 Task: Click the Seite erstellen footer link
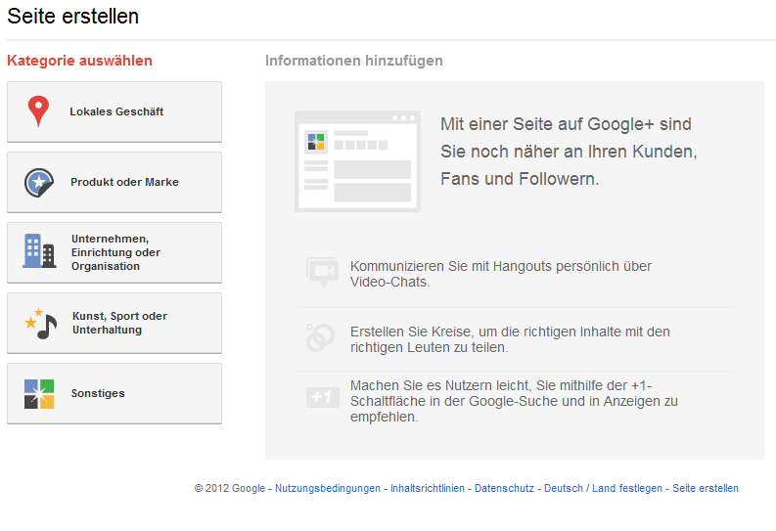point(706,489)
